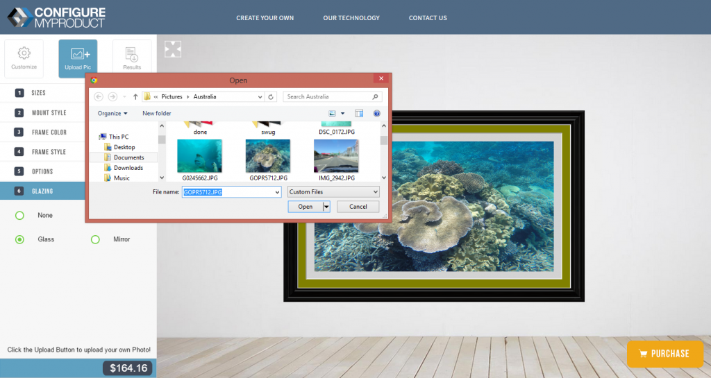Select the Australia breadcrumb segment

click(x=205, y=96)
